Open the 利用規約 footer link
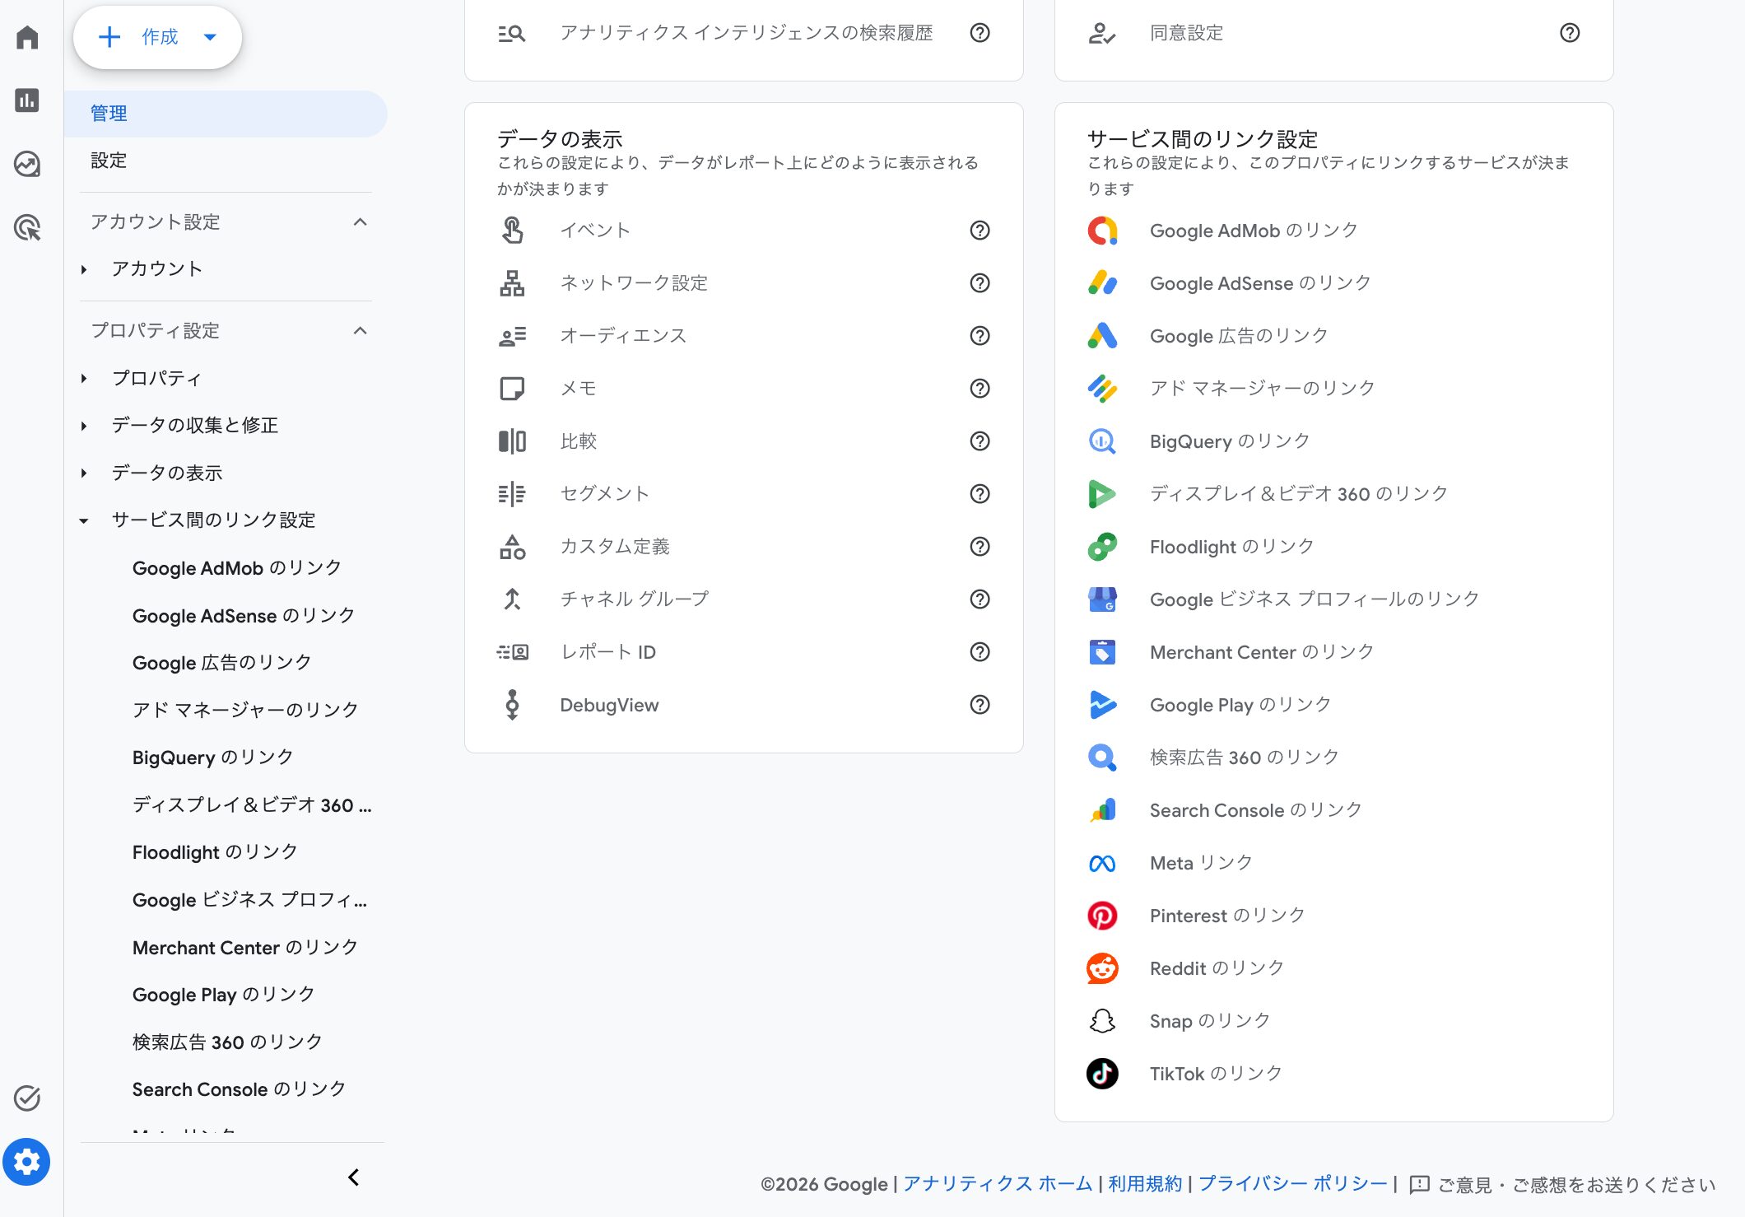Viewport: 1745px width, 1217px height. (1145, 1184)
